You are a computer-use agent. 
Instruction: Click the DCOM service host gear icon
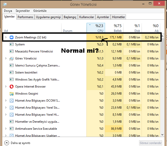[12, 101]
